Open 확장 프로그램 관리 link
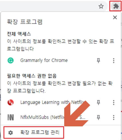122x140 pixels. (34, 132)
